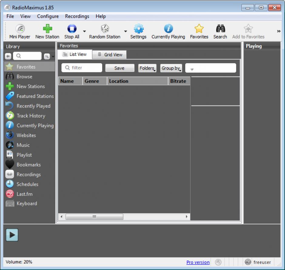Click the scrollbar left arrow

click(62, 217)
